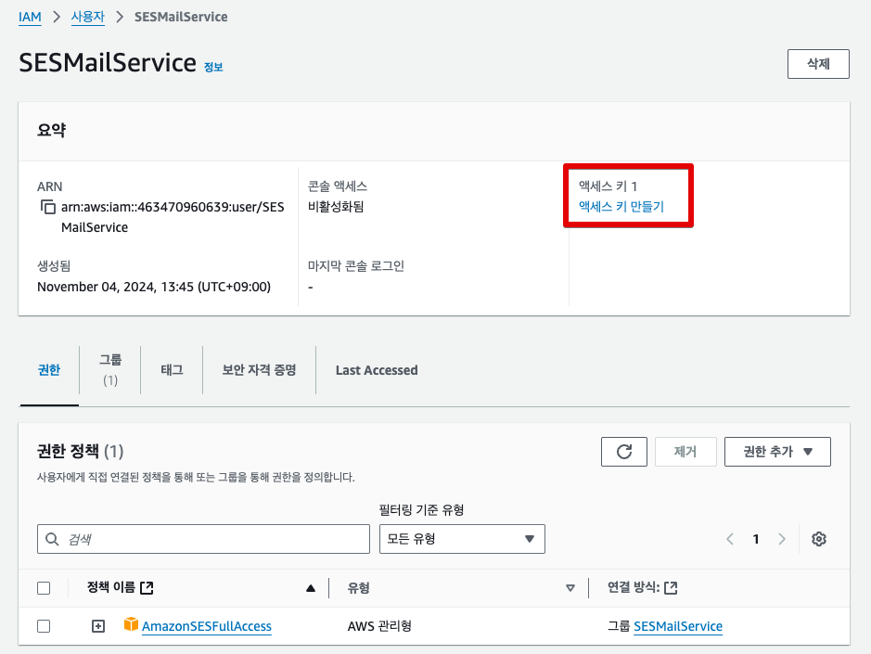Click the AmazonSESFullAccess orange policy icon
871x654 pixels.
point(131,624)
